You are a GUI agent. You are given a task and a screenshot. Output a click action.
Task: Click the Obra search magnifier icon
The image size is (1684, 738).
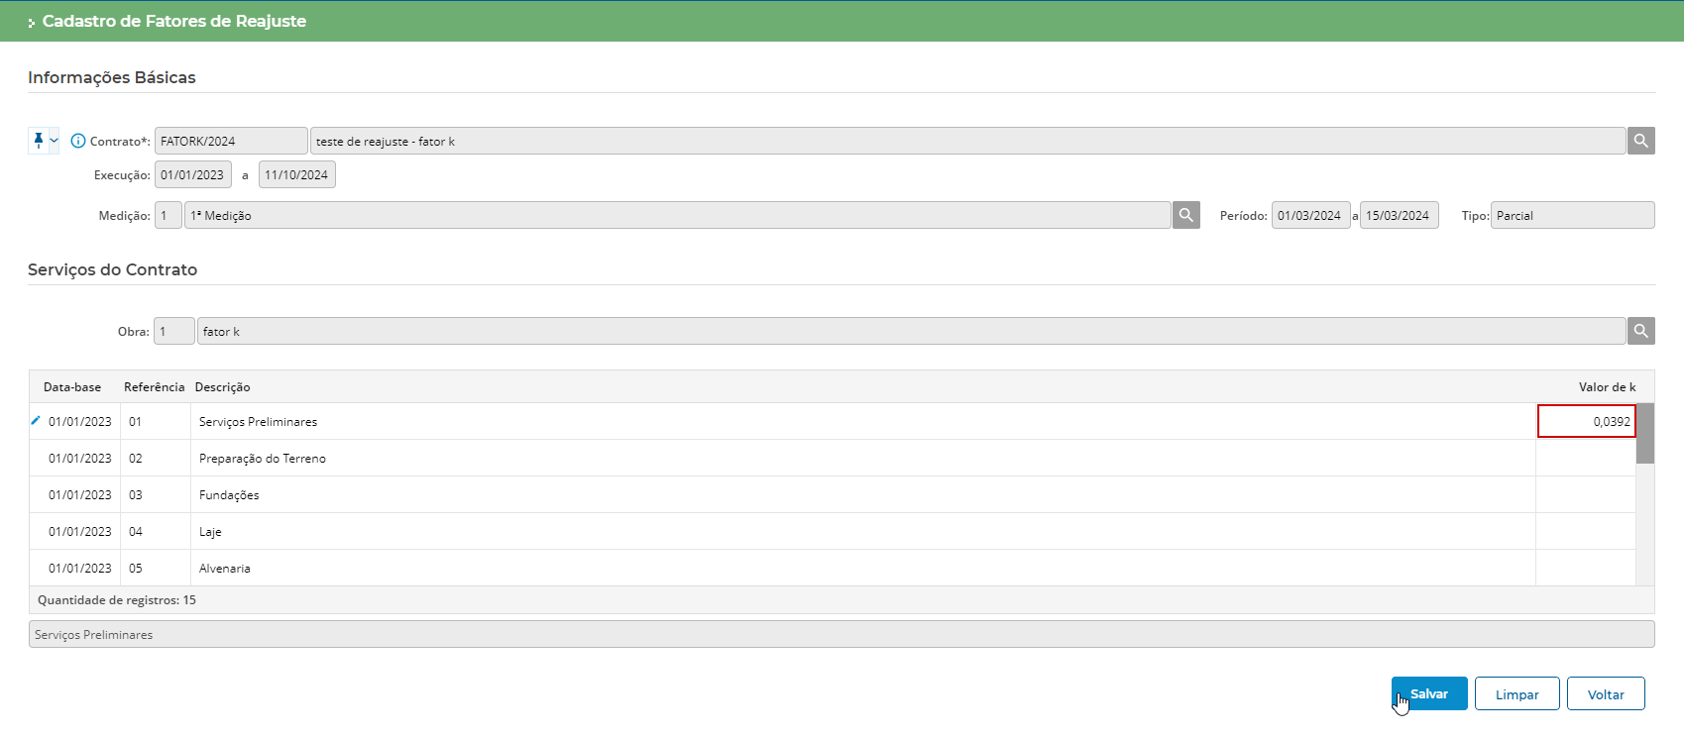pyautogui.click(x=1640, y=331)
